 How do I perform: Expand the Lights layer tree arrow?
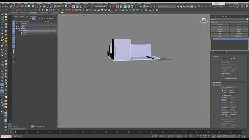(x=16, y=27)
